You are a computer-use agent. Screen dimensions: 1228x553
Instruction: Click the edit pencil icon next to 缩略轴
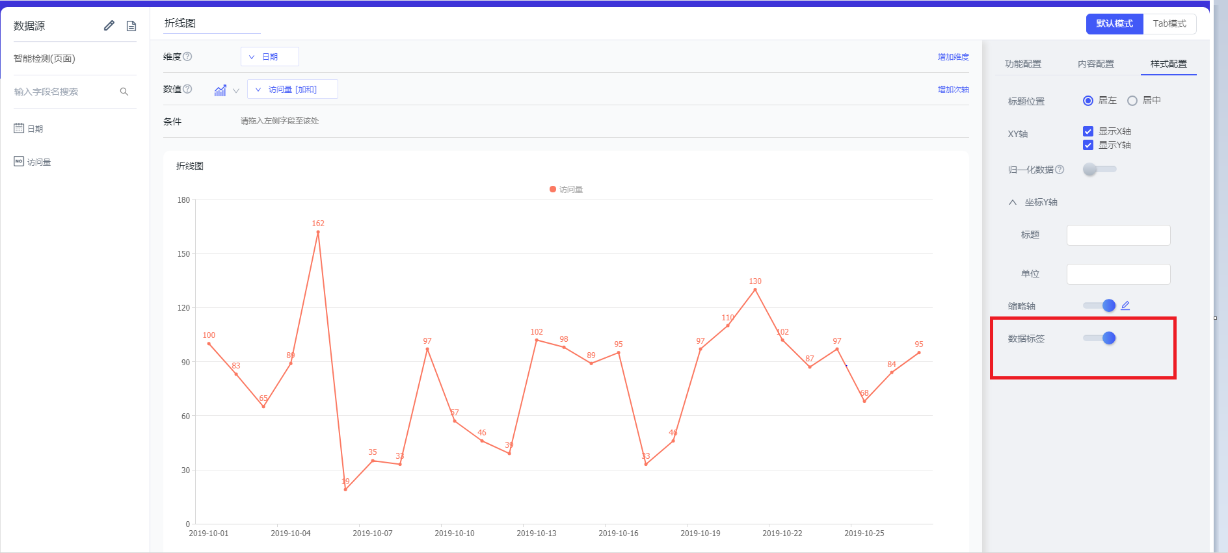(x=1125, y=305)
